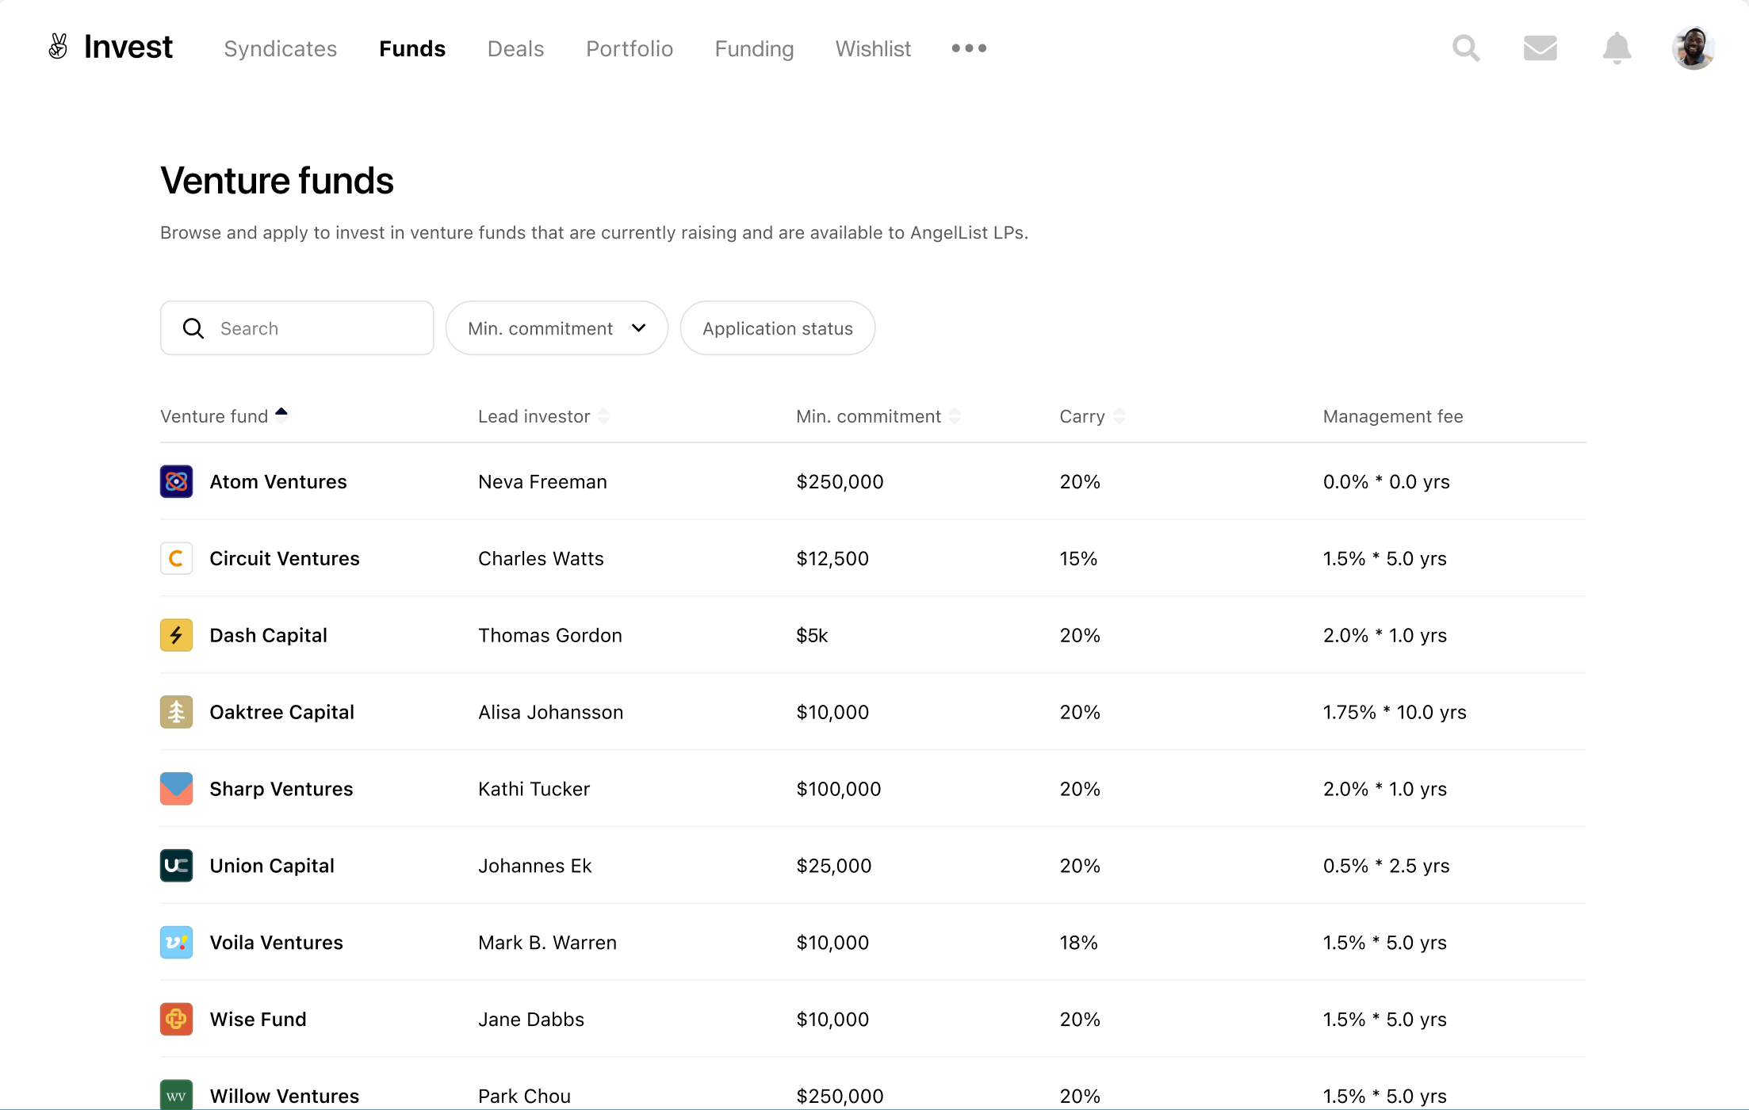1749x1110 pixels.
Task: Open the user profile avatar
Action: (x=1694, y=48)
